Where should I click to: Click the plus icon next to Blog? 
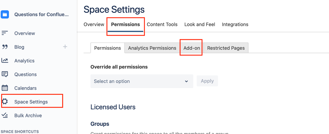(65, 46)
